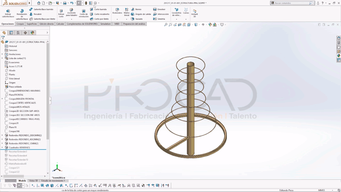Open the Help question mark menu
341x192 pixels.
pos(323,3)
